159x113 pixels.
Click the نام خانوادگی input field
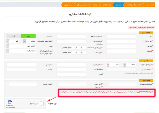pyautogui.click(x=121, y=41)
